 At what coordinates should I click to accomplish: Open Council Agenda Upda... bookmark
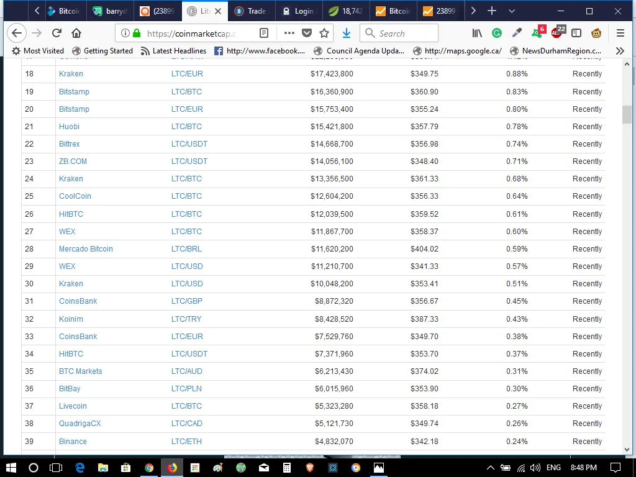(x=360, y=51)
